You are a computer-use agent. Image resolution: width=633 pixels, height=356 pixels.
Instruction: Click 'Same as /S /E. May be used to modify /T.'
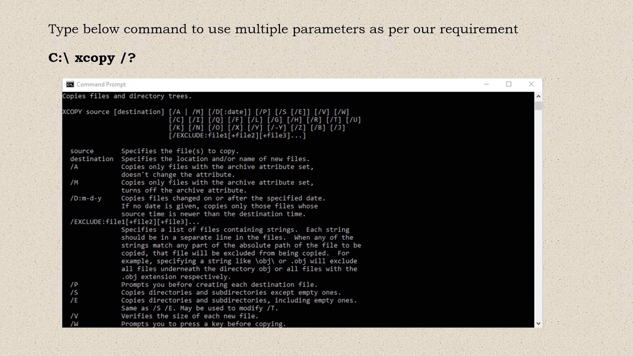coord(200,308)
